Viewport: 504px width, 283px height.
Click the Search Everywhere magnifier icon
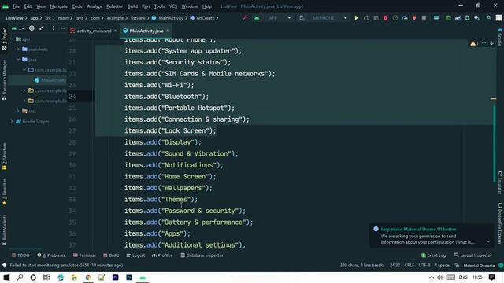489,18
